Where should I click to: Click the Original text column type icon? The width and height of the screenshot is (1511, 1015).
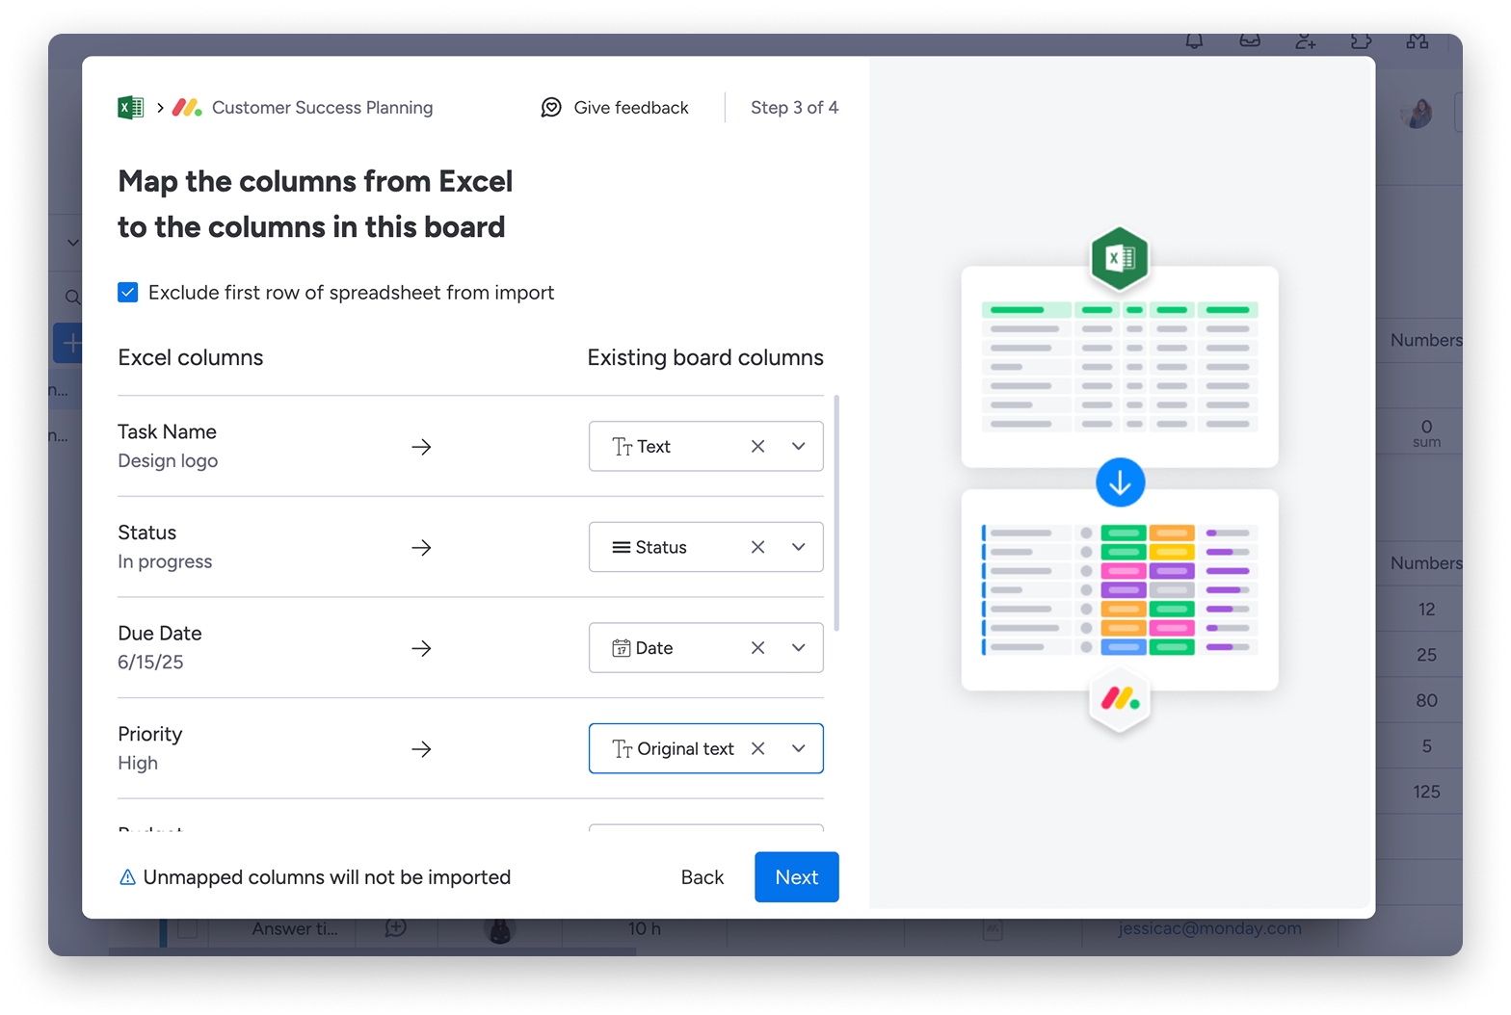tap(623, 749)
